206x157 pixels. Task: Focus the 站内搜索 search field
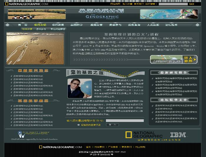173,4
